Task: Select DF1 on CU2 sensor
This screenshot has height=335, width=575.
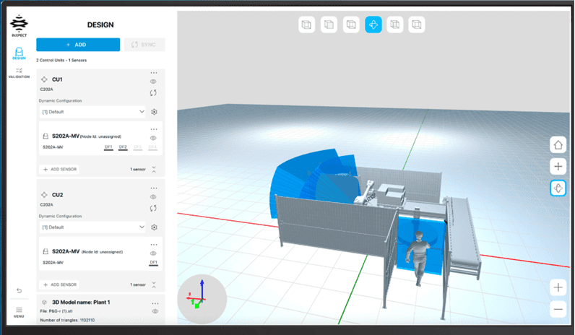Action: (x=153, y=263)
